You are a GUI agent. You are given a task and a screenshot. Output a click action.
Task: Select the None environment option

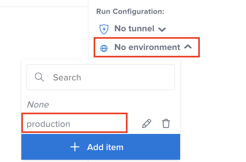point(38,105)
